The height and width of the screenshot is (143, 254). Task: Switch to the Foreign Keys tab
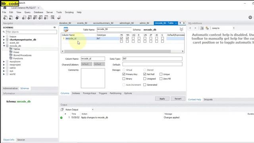click(x=89, y=93)
